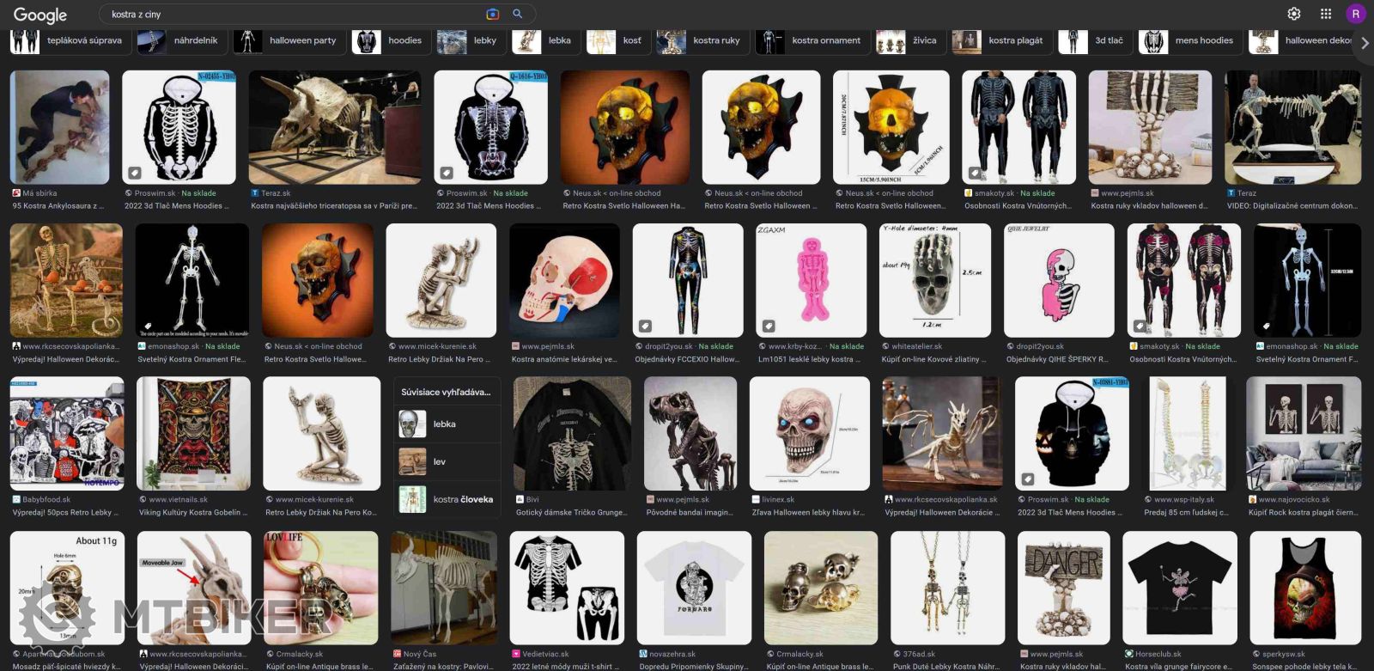The image size is (1374, 671).
Task: Open the settings gear
Action: click(x=1294, y=14)
